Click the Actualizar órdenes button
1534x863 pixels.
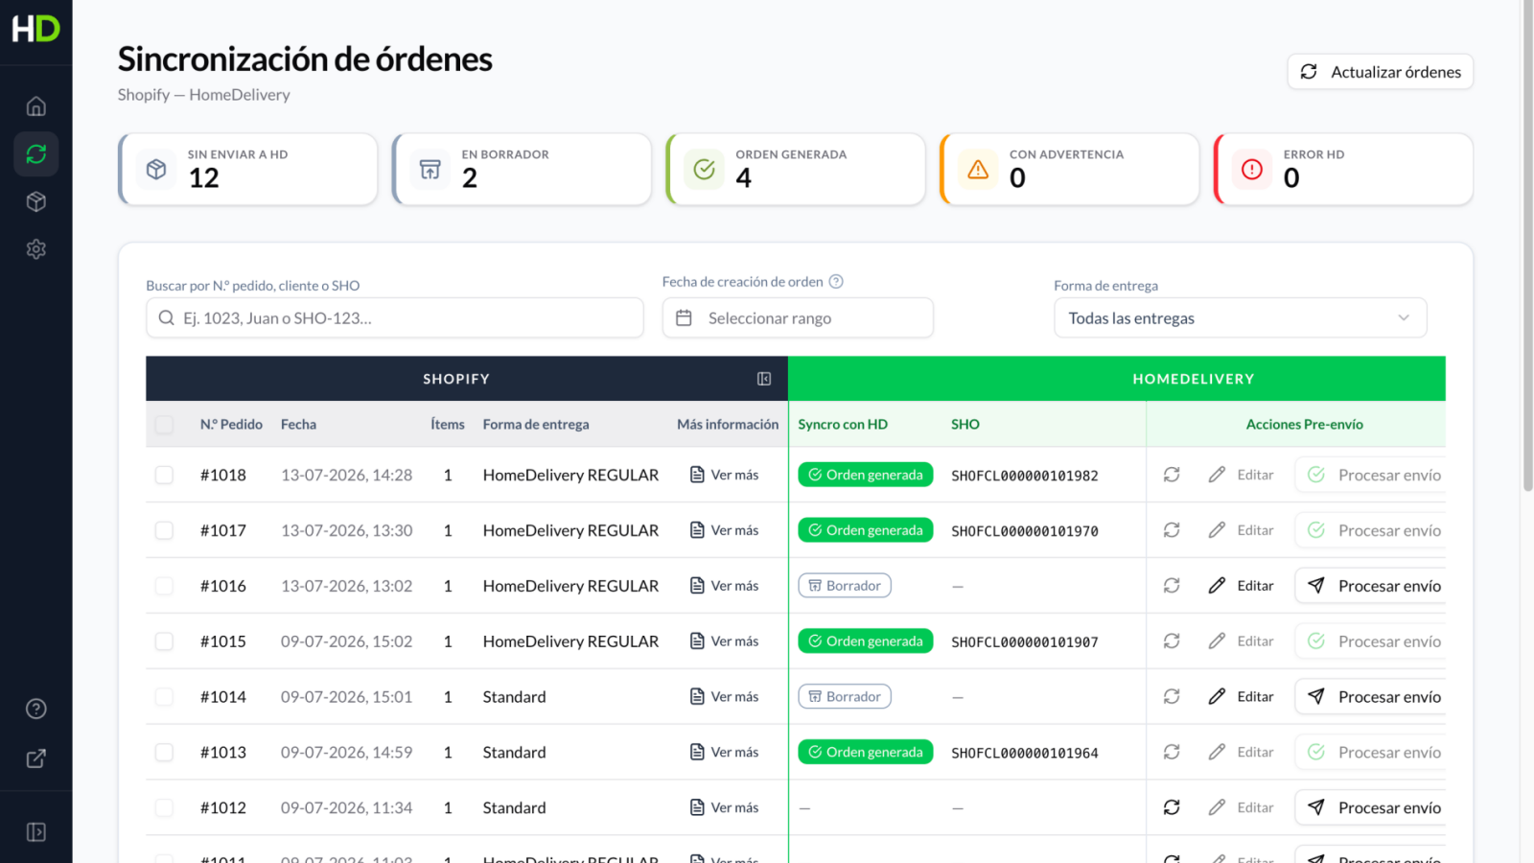(1381, 72)
